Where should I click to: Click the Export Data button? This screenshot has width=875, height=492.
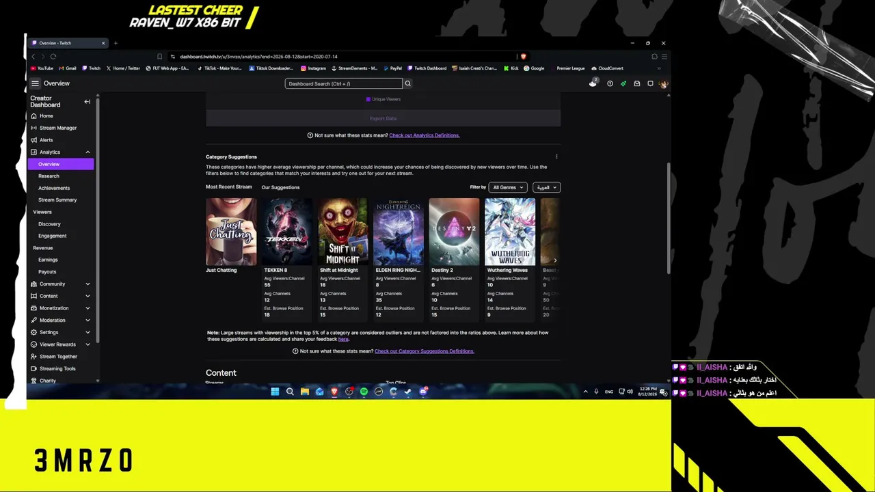point(383,118)
